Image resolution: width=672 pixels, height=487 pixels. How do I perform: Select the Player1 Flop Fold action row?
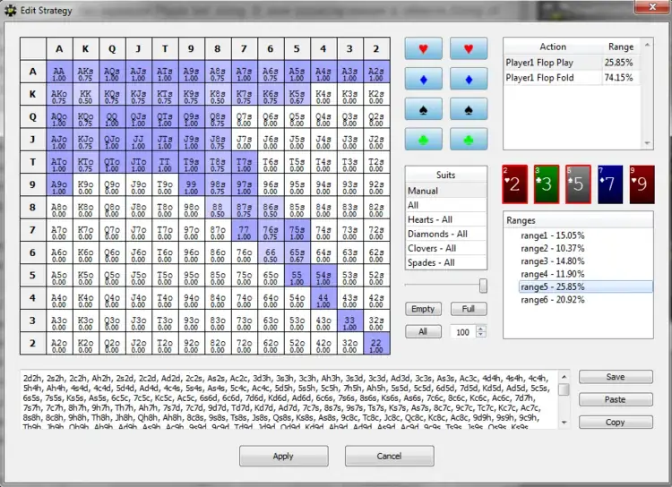[573, 78]
